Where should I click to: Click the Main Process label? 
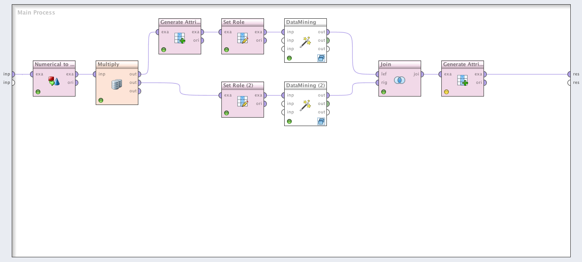(36, 12)
